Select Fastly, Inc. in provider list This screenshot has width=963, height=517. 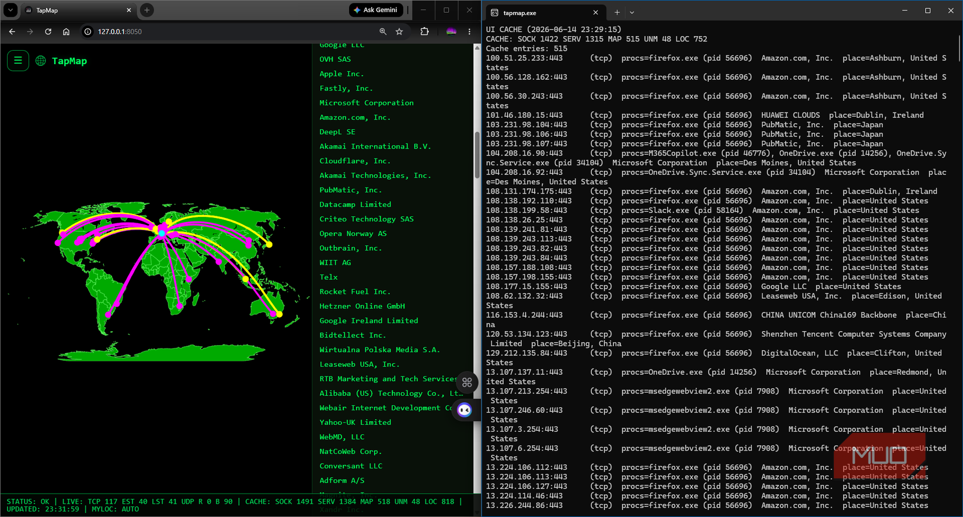[346, 89]
